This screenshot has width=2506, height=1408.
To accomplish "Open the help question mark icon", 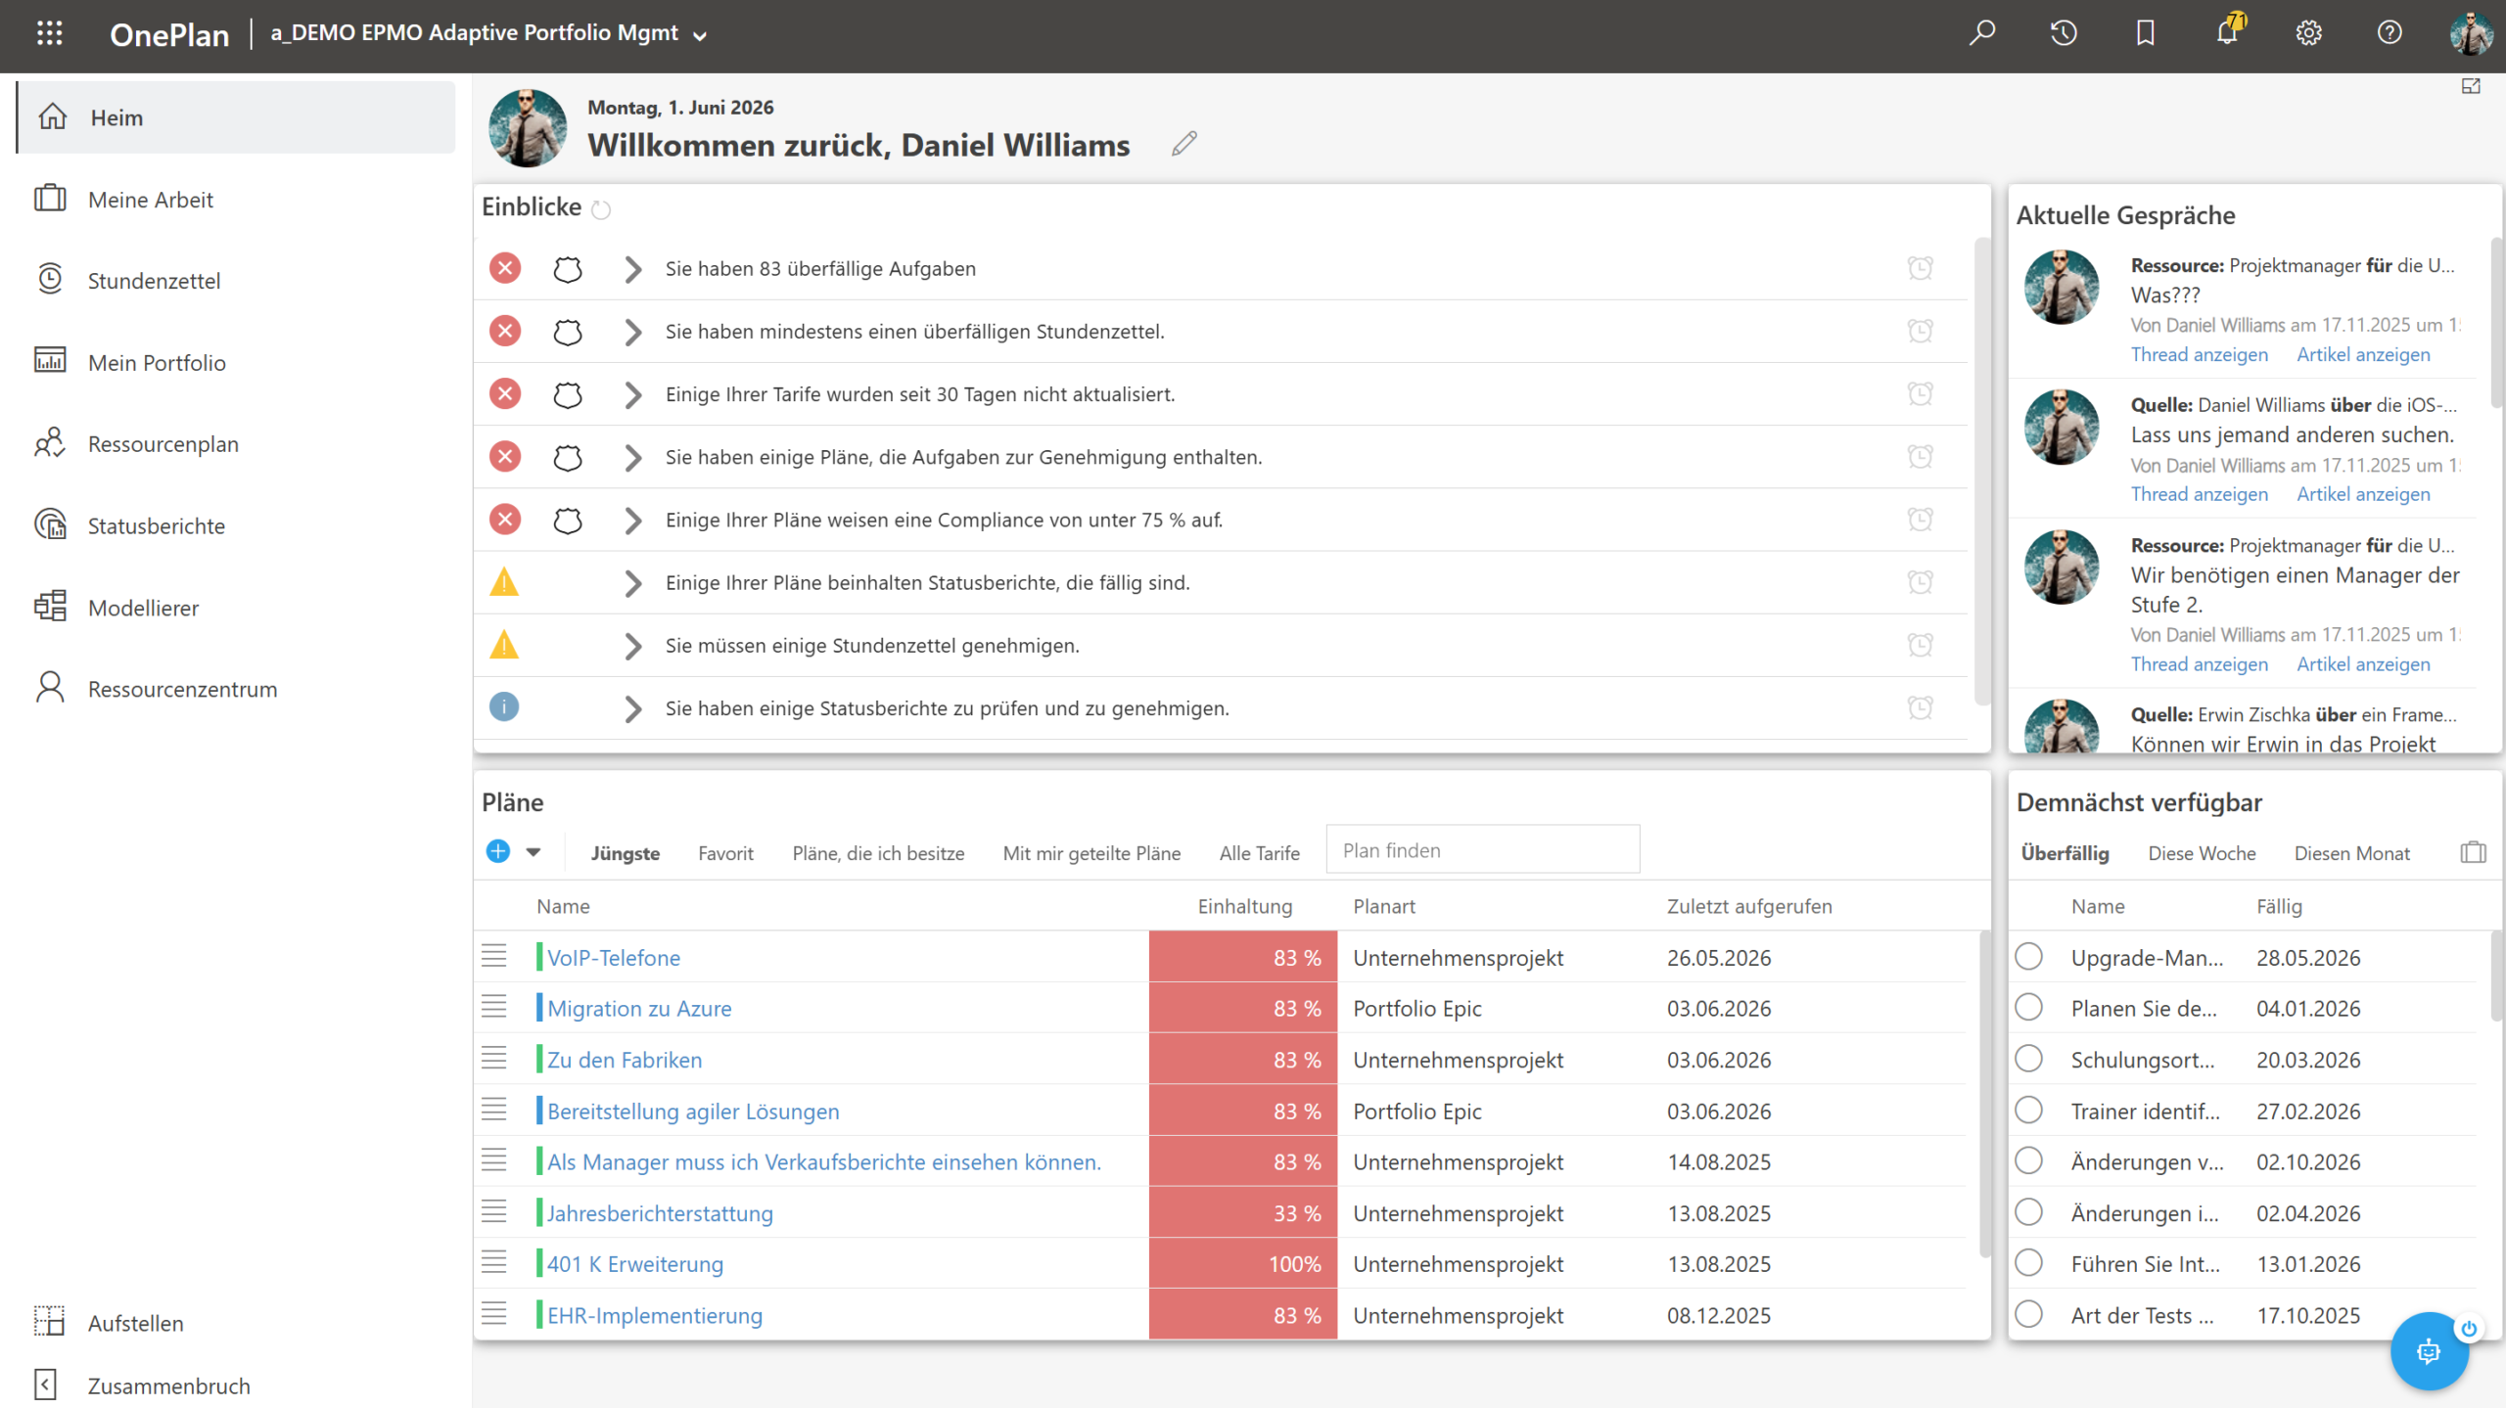I will tap(2390, 33).
